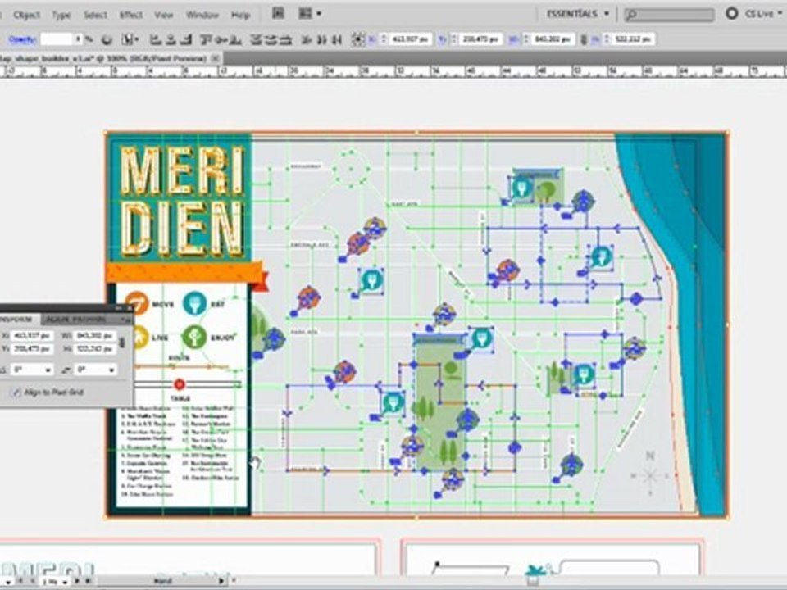
Task: Click Vertical Distribute Bottom icon
Action: [287, 39]
